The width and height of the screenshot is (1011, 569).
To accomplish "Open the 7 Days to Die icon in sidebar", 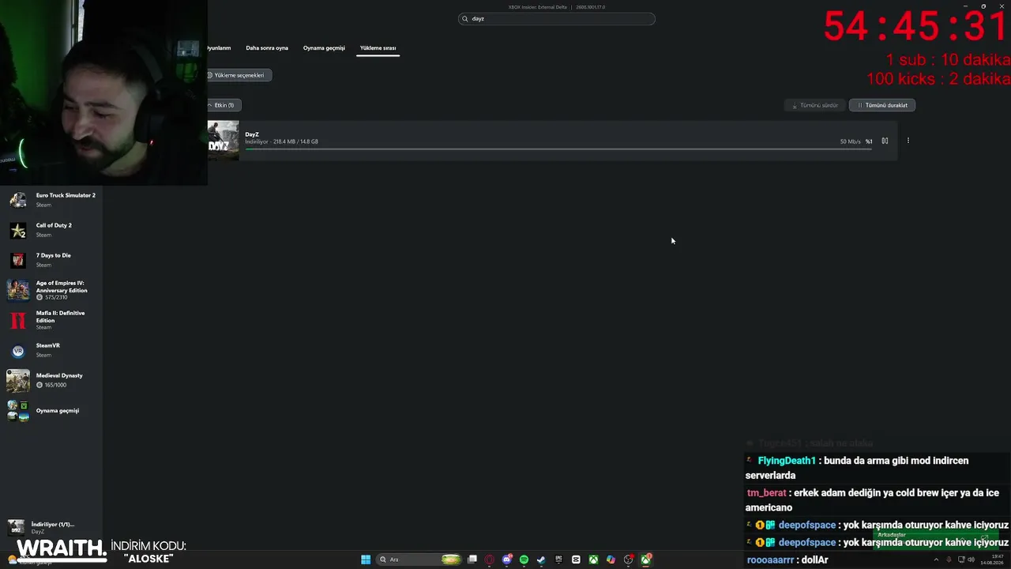I will [x=18, y=260].
